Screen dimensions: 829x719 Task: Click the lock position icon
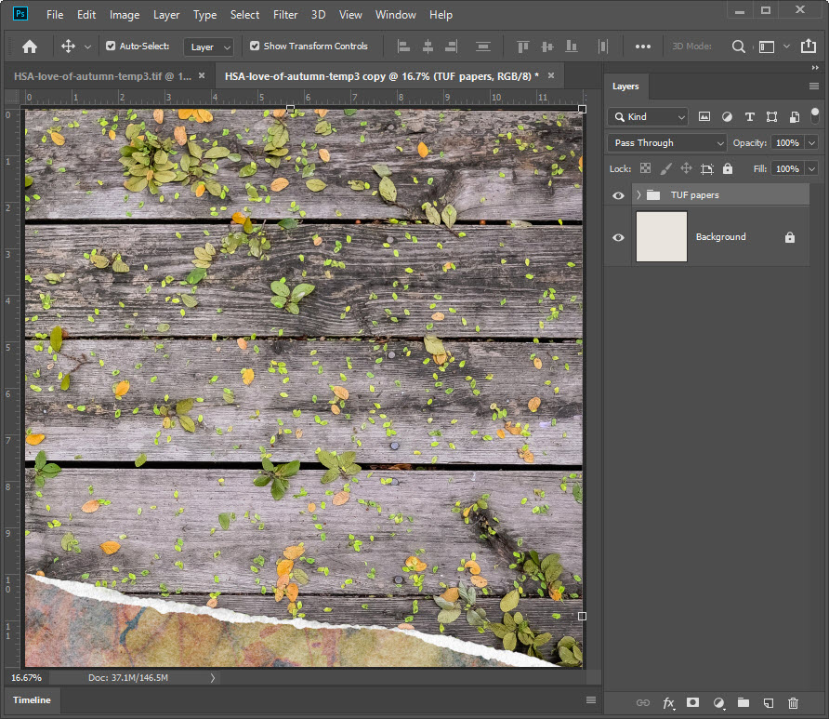coord(686,169)
